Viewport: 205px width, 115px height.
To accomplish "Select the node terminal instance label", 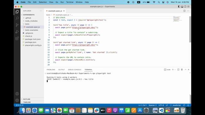I will coord(167,70).
